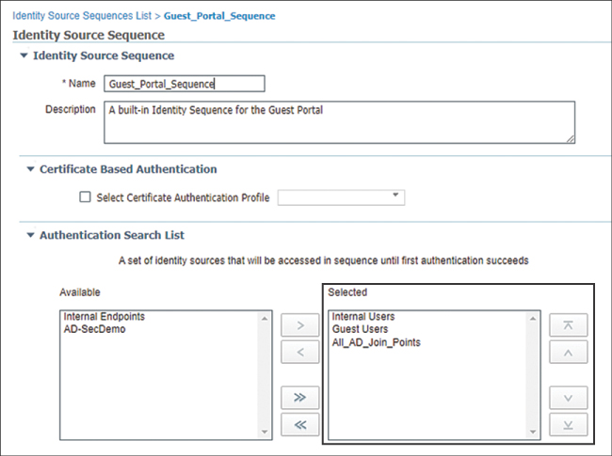Screen dimensions: 612x456
Task: Collapse the Identity Source Sequence section
Action: pos(24,56)
